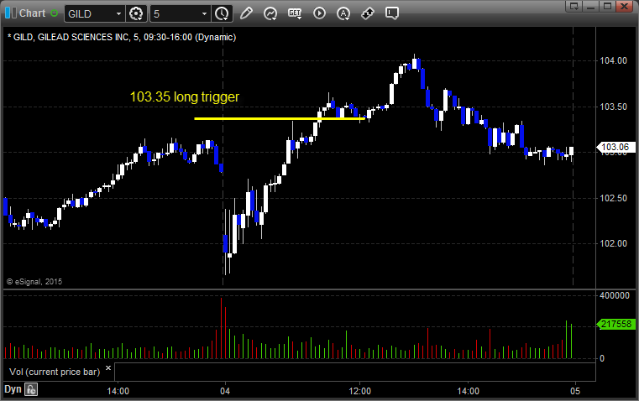Screen dimensions: 639x401
Task: Select the pencil drawing tools icon
Action: tap(246, 13)
